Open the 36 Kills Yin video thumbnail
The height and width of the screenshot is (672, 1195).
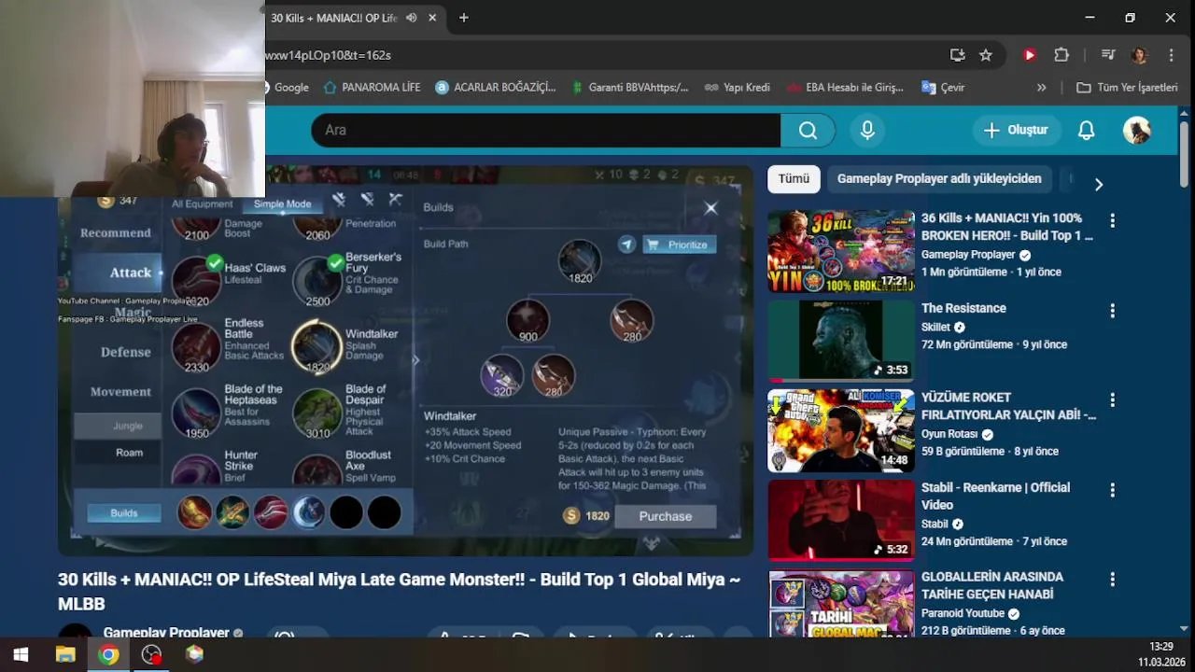(x=841, y=252)
